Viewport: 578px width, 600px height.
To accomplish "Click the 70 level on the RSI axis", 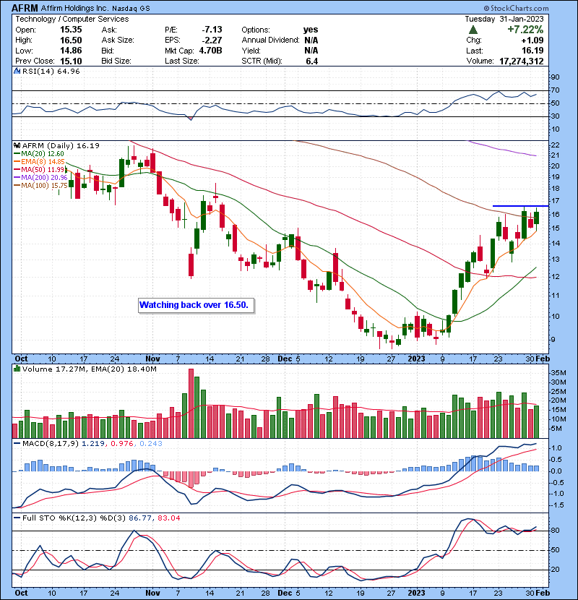I will click(555, 90).
